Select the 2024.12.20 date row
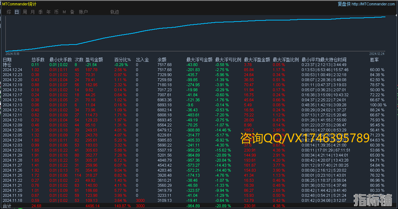 [13, 80]
